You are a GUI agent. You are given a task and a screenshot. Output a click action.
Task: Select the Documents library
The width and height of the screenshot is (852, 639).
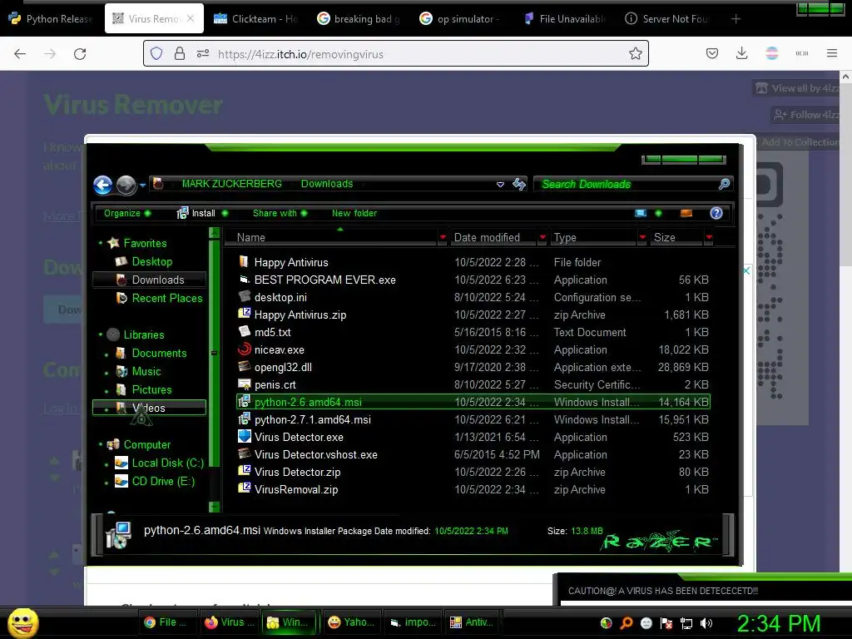151,353
